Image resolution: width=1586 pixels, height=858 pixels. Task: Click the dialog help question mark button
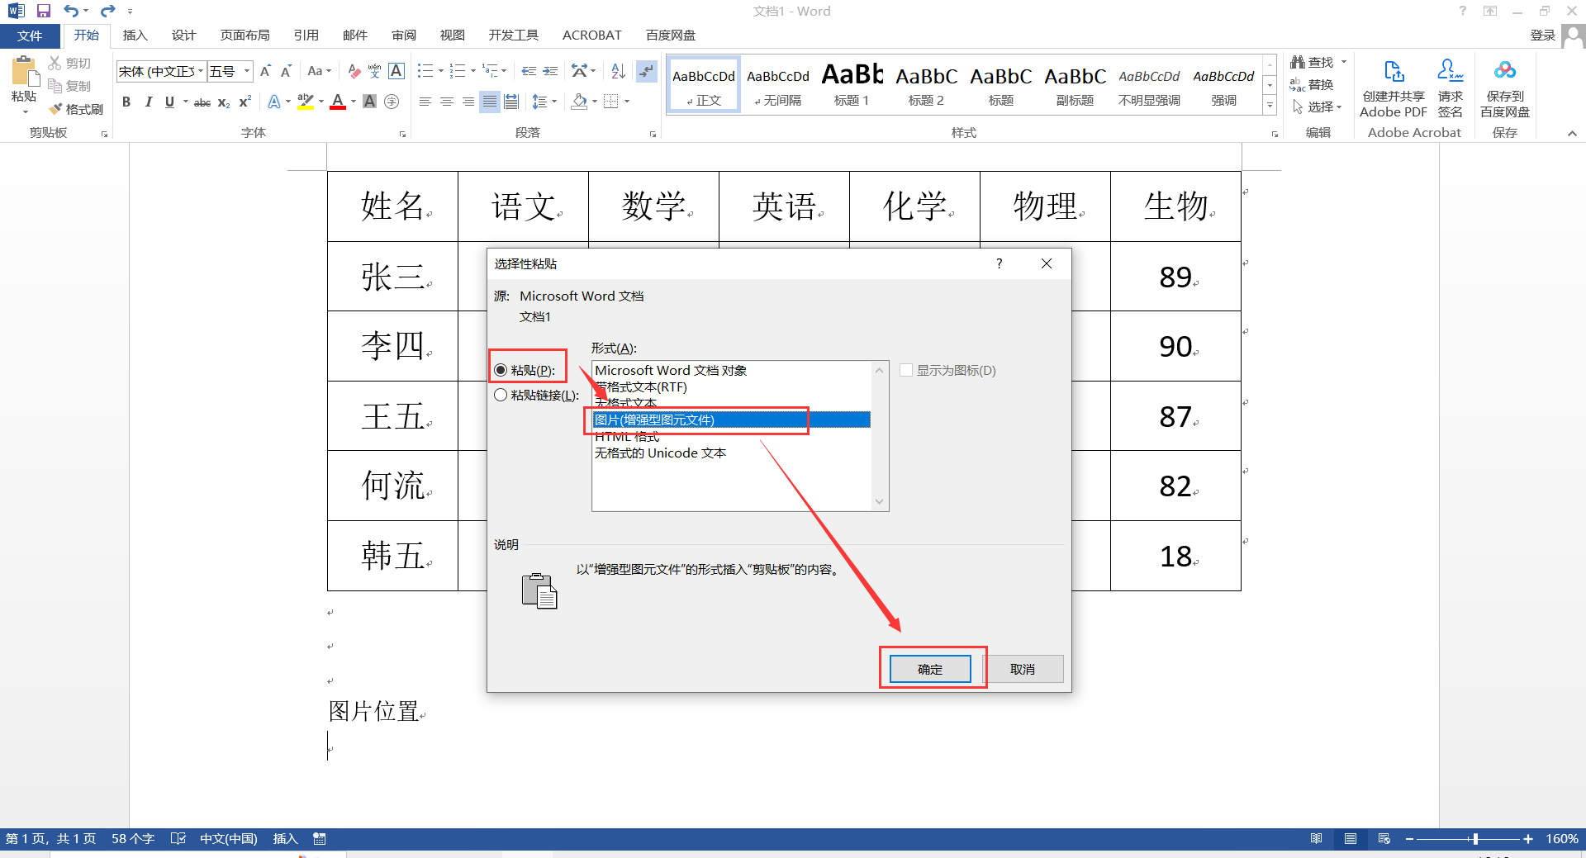pyautogui.click(x=1000, y=263)
